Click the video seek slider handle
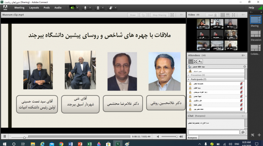The height and width of the screenshot is (146, 263). pos(24,137)
